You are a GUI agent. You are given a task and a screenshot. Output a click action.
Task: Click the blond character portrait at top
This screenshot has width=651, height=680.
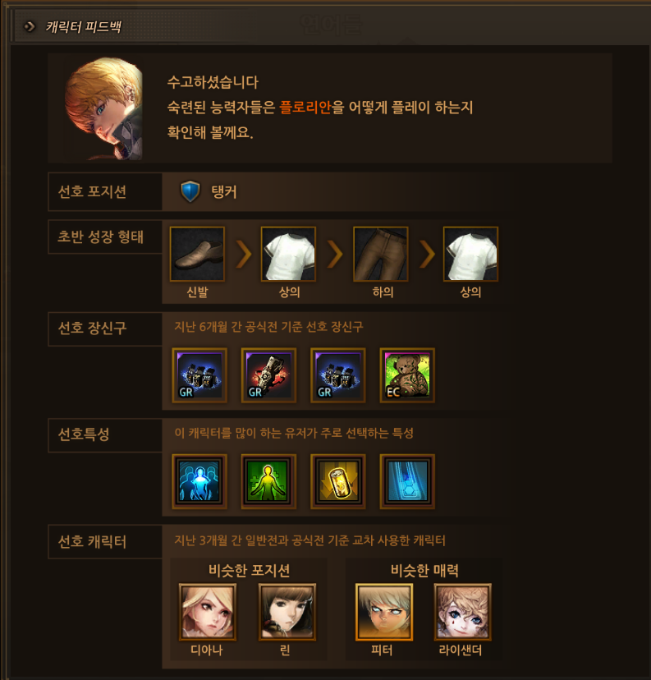tap(104, 108)
